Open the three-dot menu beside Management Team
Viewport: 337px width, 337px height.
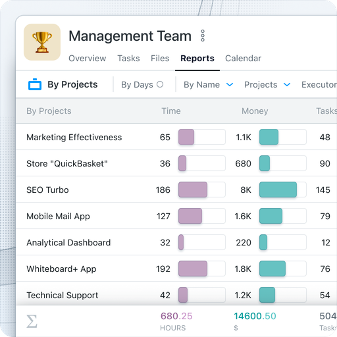coord(203,36)
